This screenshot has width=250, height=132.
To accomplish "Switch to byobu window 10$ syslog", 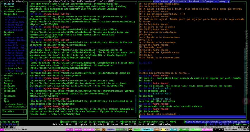I will (165, 125).
